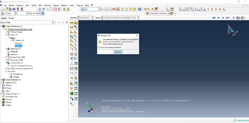
Task: Click the filter lightbulb icon in the tree
Action: tap(67, 22)
